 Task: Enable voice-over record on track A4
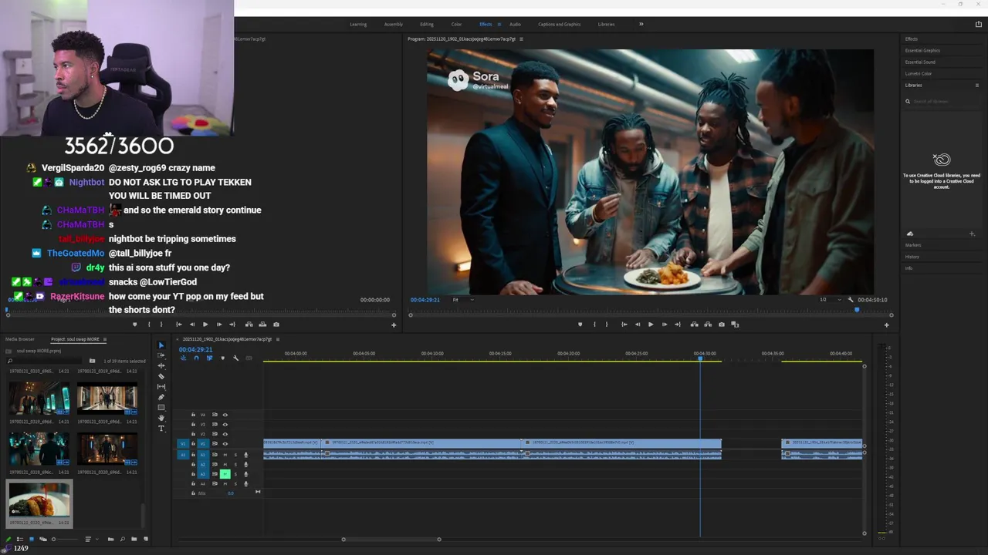[x=245, y=484]
